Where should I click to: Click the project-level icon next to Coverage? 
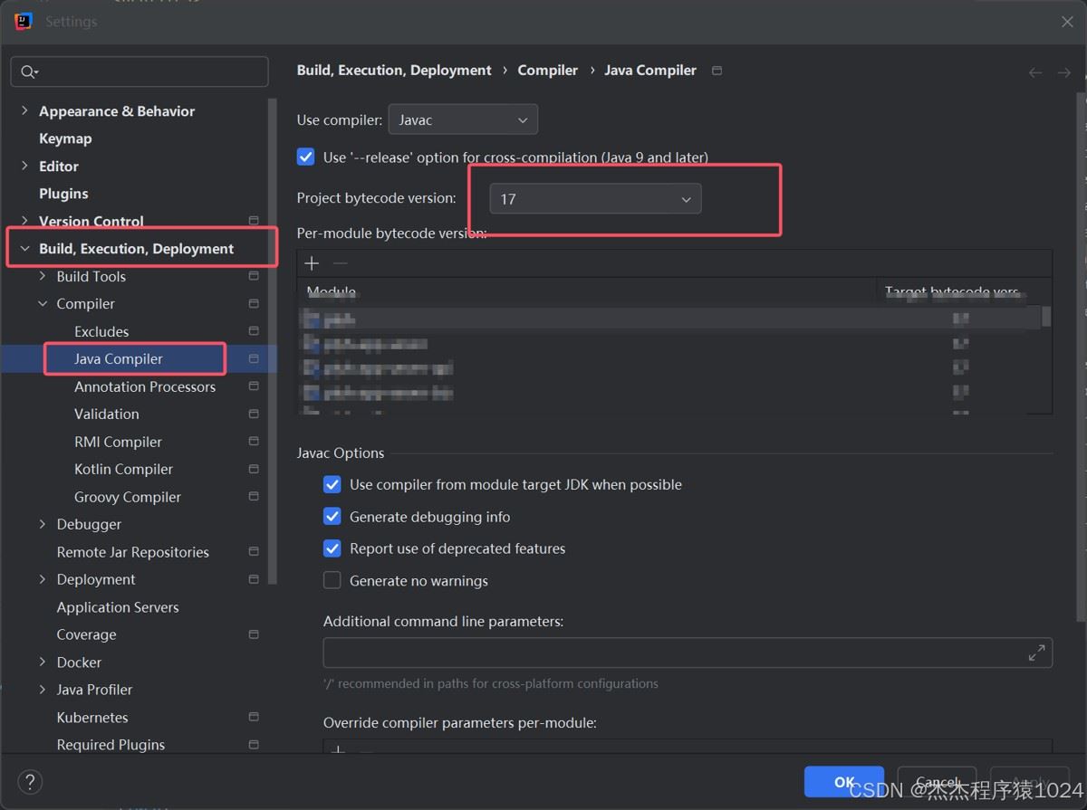(x=254, y=634)
